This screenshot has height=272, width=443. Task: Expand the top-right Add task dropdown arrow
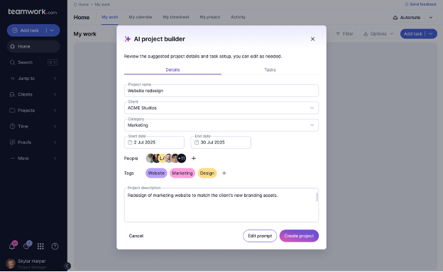[x=430, y=34]
